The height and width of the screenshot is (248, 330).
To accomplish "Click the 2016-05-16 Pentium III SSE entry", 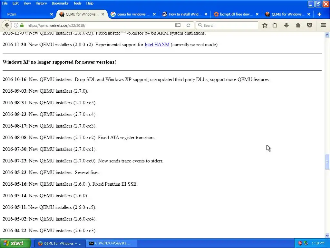I will (x=70, y=184).
